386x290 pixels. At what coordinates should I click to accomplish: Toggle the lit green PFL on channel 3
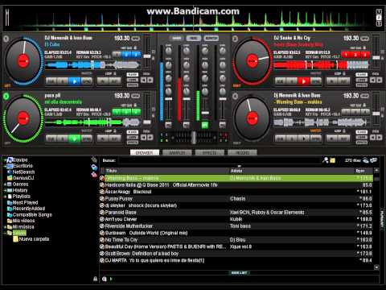pyautogui.click(x=205, y=125)
